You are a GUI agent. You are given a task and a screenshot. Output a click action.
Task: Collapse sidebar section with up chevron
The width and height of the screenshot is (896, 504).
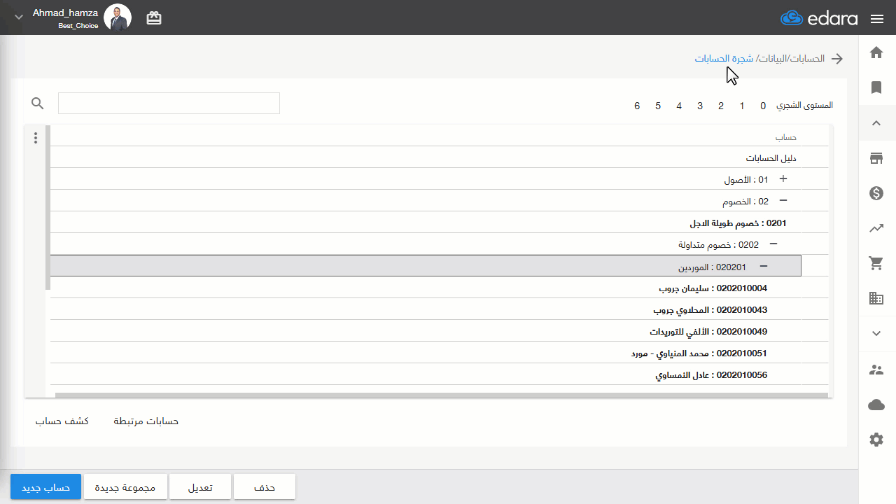tap(876, 123)
